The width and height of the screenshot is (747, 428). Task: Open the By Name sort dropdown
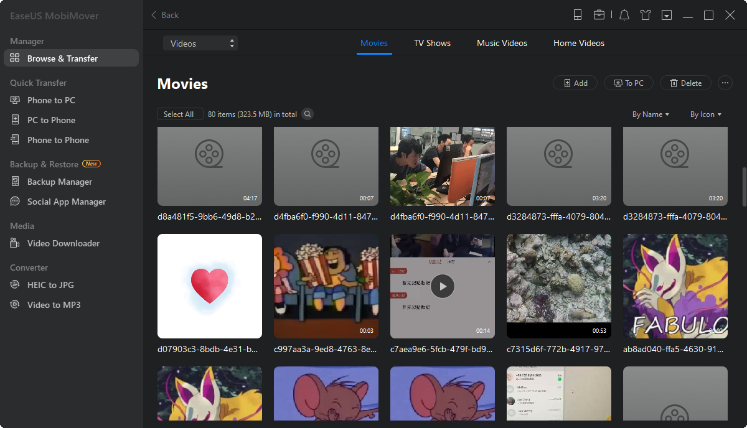651,114
